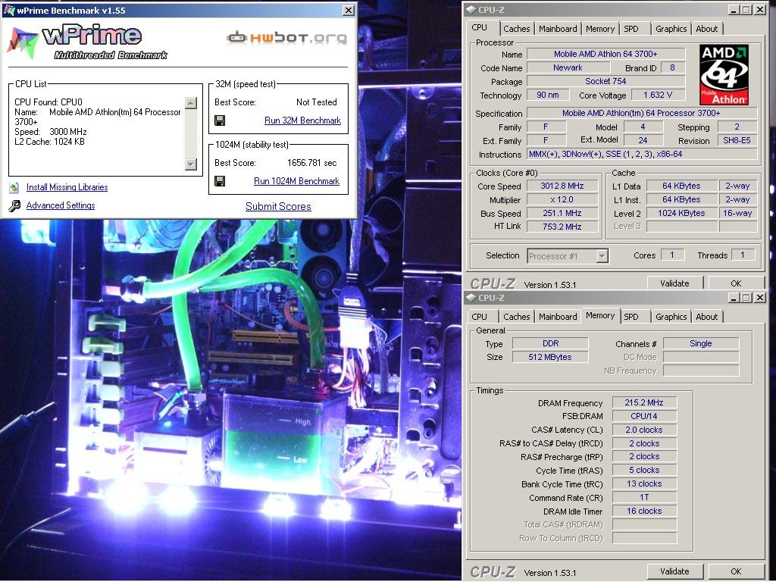The width and height of the screenshot is (776, 582).
Task: Click the Advanced Settings wrench icon
Action: tap(14, 205)
